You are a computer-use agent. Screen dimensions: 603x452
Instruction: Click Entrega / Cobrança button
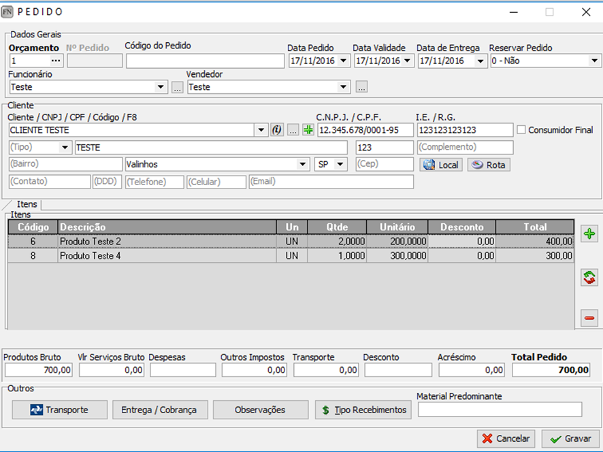click(160, 410)
